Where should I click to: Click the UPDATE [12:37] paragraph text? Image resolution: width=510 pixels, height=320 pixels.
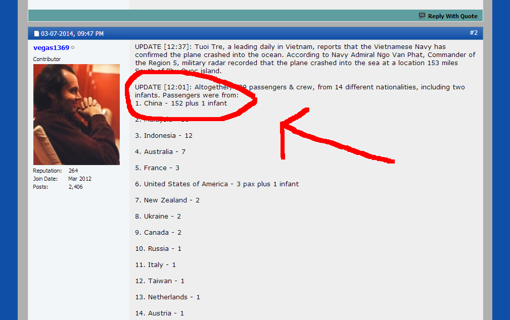coord(305,59)
